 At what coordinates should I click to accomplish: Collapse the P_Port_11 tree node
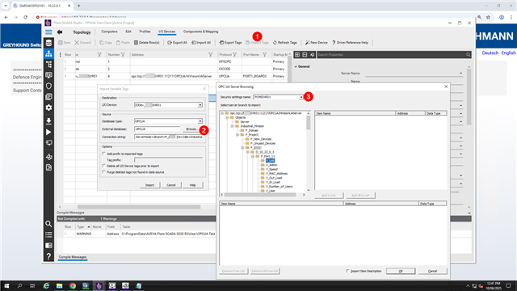253,156
